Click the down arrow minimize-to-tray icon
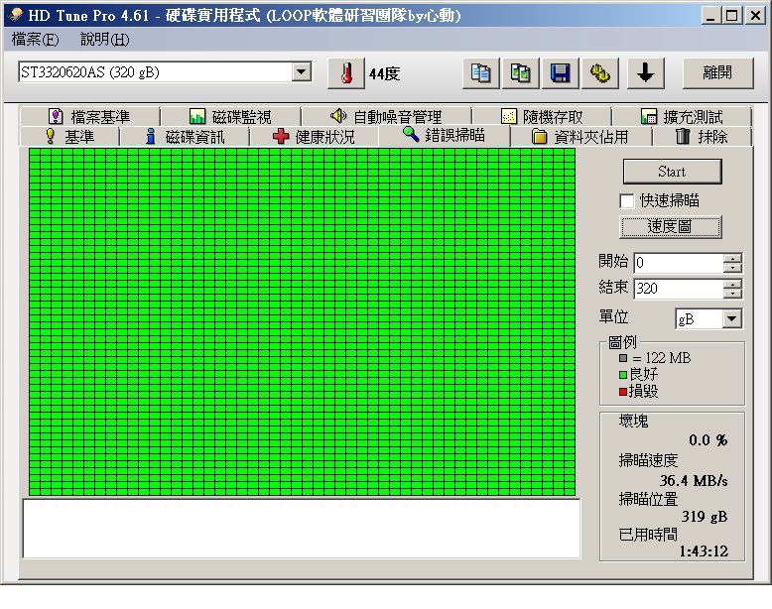 point(645,73)
